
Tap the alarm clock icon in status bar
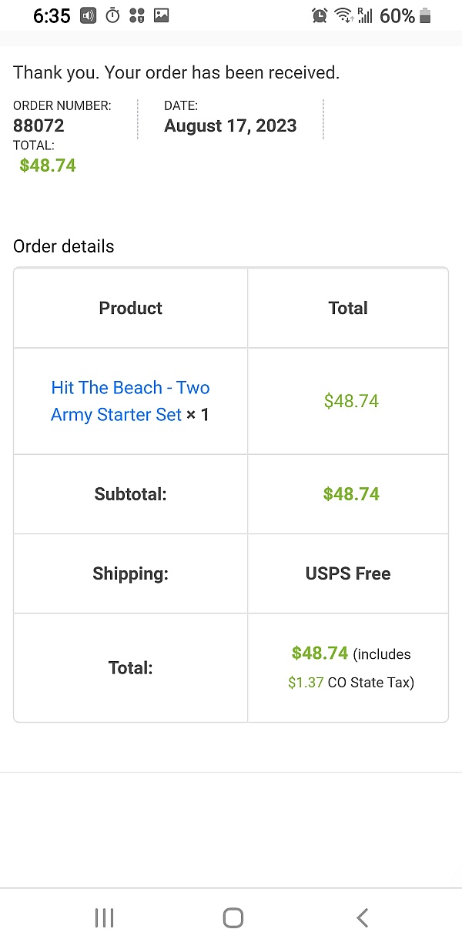tap(320, 15)
